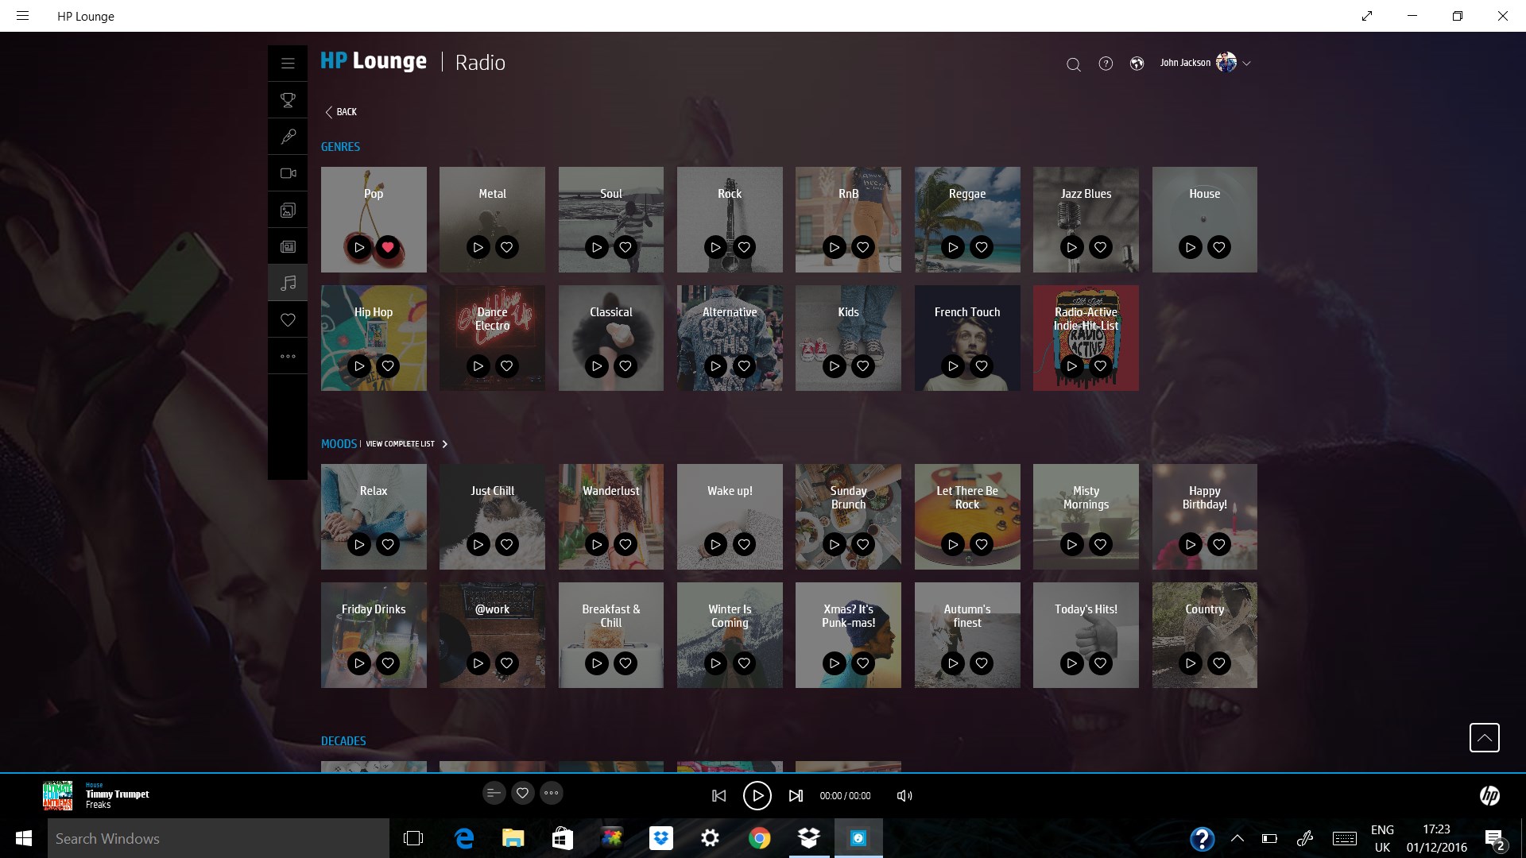Play the Hip Hop station
The image size is (1526, 858).
tap(359, 366)
